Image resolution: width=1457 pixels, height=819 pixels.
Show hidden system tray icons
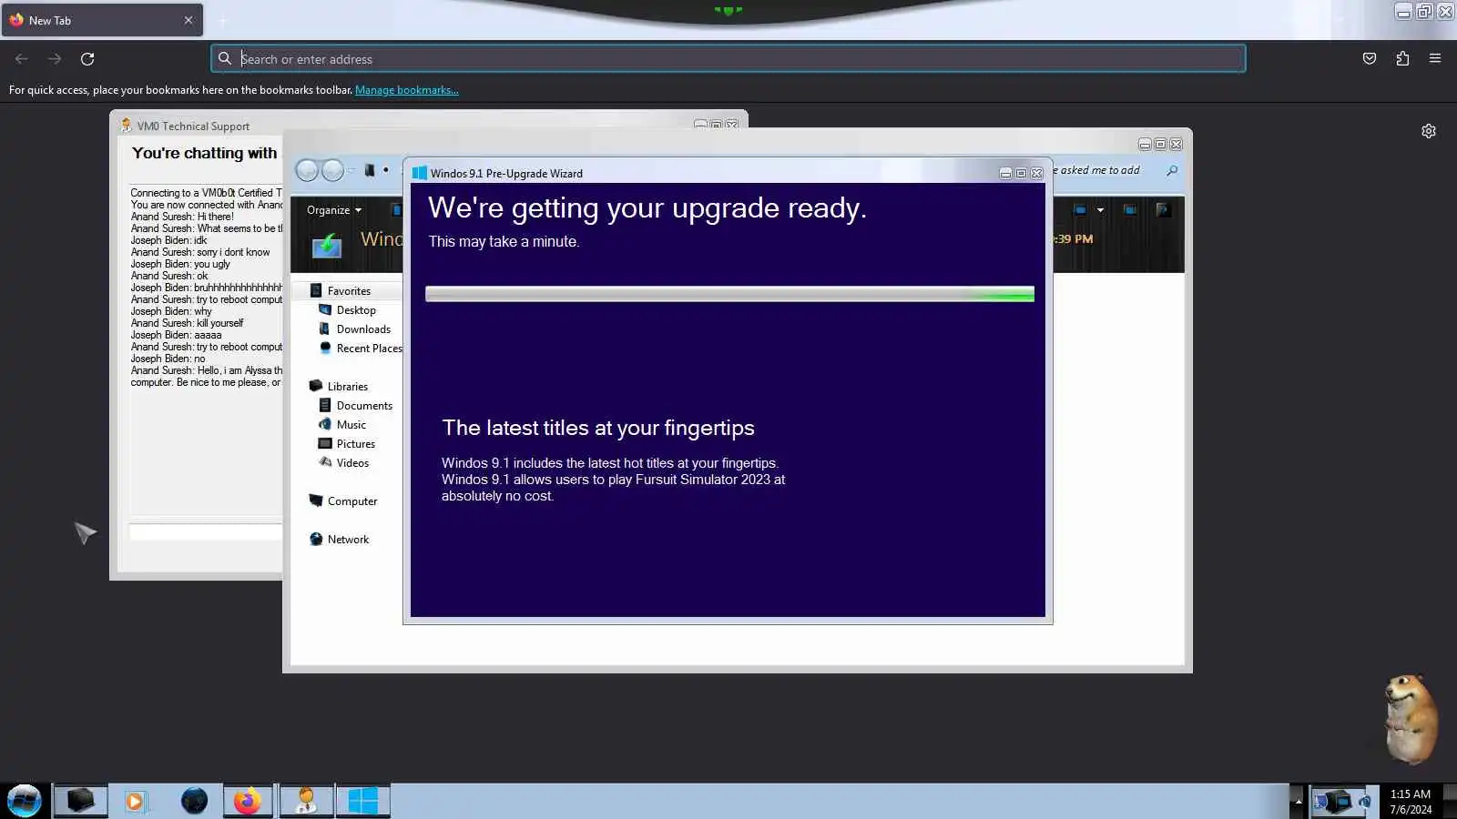(x=1299, y=802)
